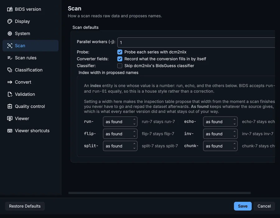Select Scan rules in sidebar
This screenshot has width=280, height=218.
tap(30, 58)
